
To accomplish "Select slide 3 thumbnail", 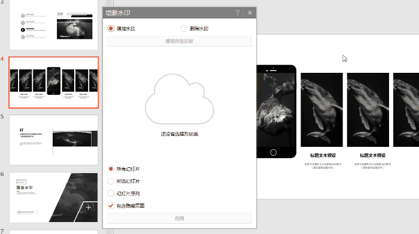I will [53, 25].
